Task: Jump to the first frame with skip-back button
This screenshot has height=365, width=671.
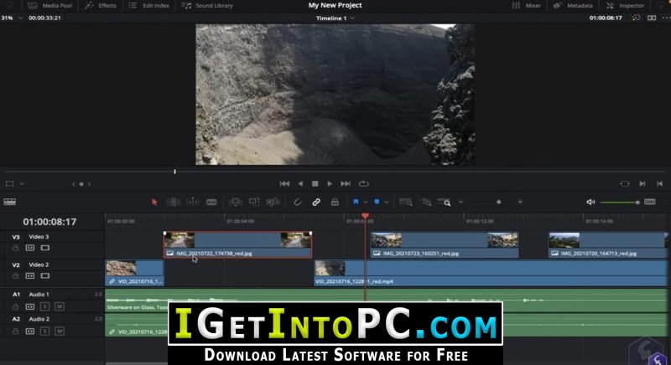Action: pos(284,183)
